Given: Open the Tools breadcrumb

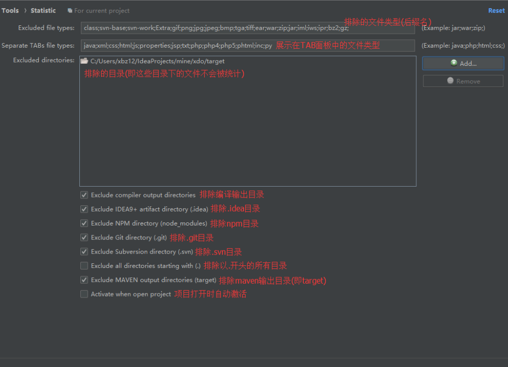Looking at the screenshot, I should (10, 11).
